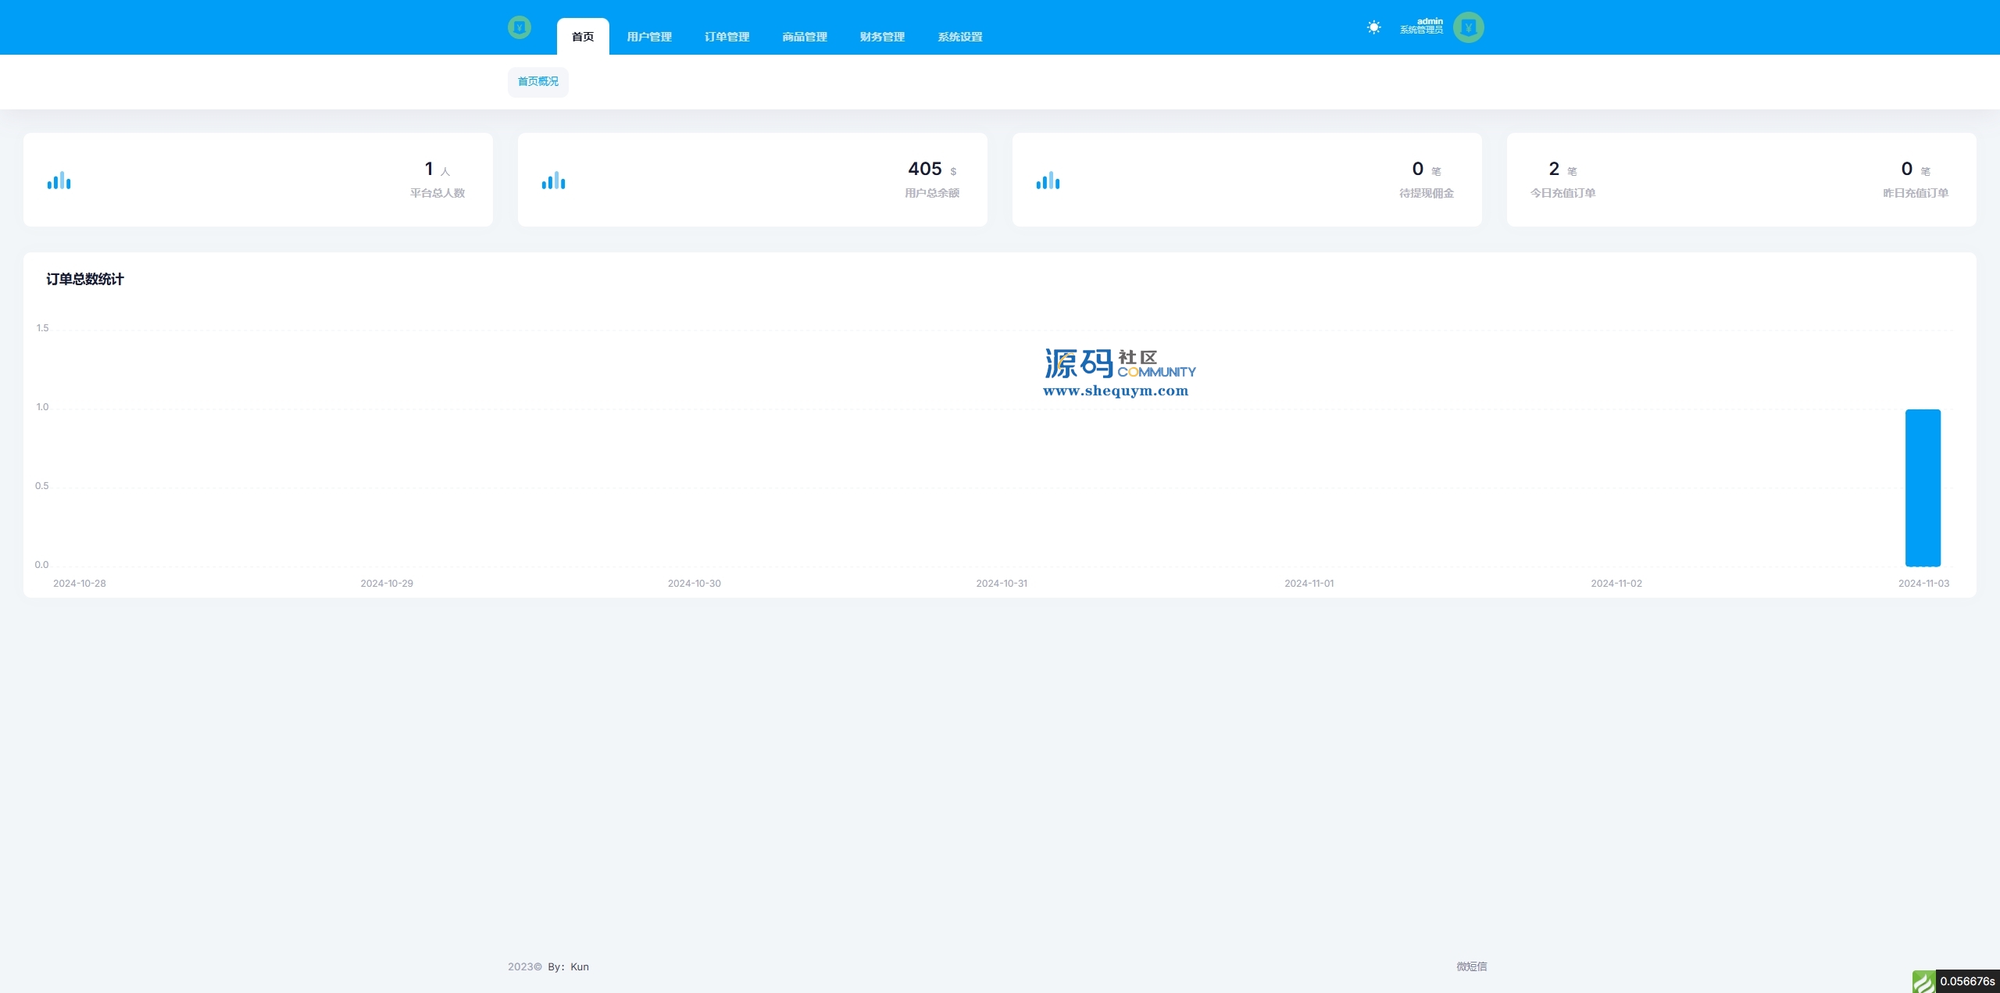This screenshot has width=2000, height=993.
Task: Go to 商品管理 section
Action: click(x=804, y=37)
